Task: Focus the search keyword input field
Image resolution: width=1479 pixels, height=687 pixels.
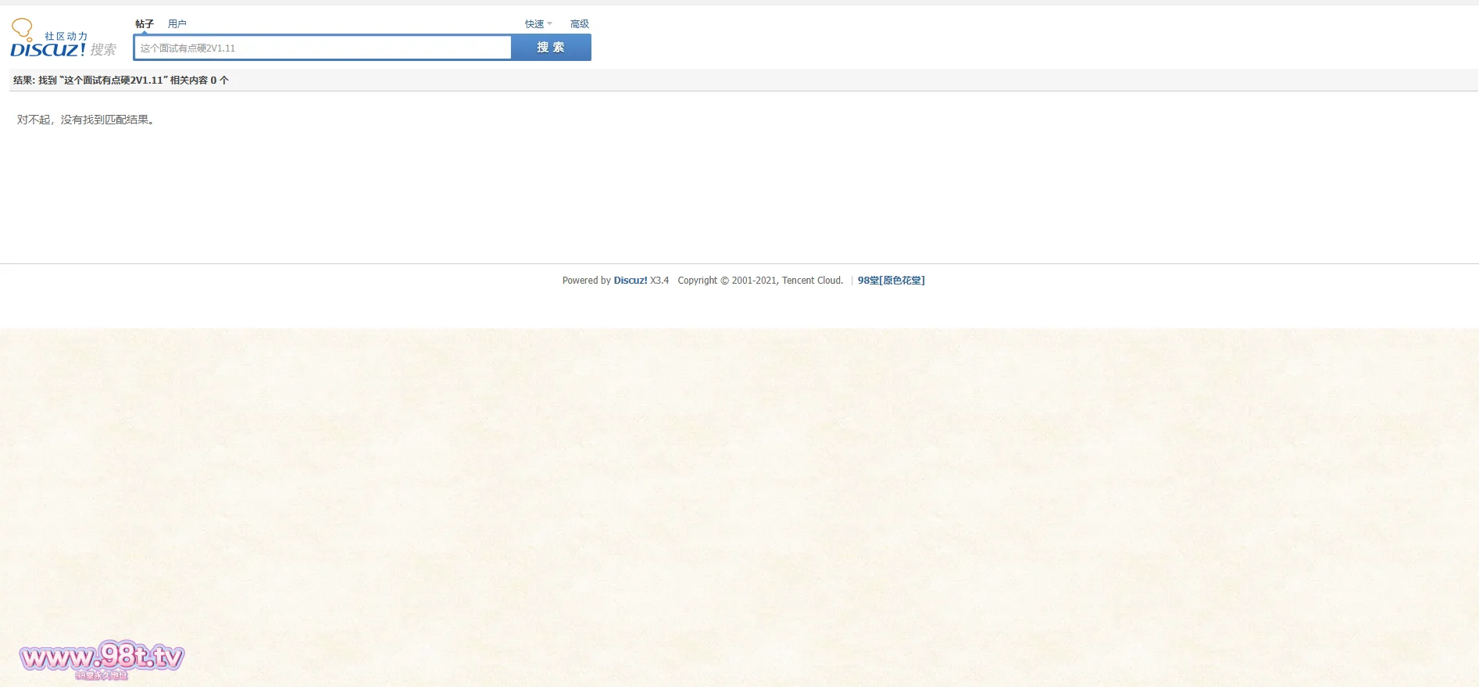Action: pyautogui.click(x=322, y=48)
